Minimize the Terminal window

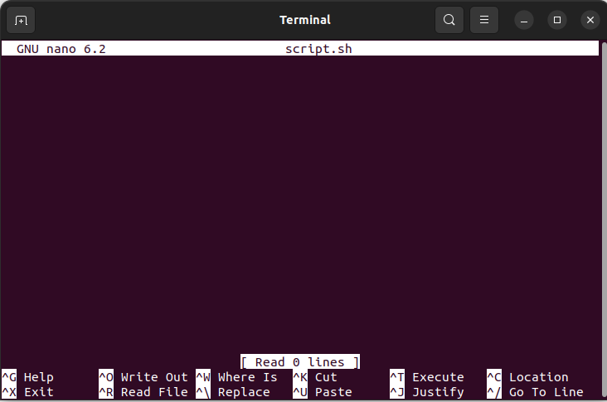point(524,20)
